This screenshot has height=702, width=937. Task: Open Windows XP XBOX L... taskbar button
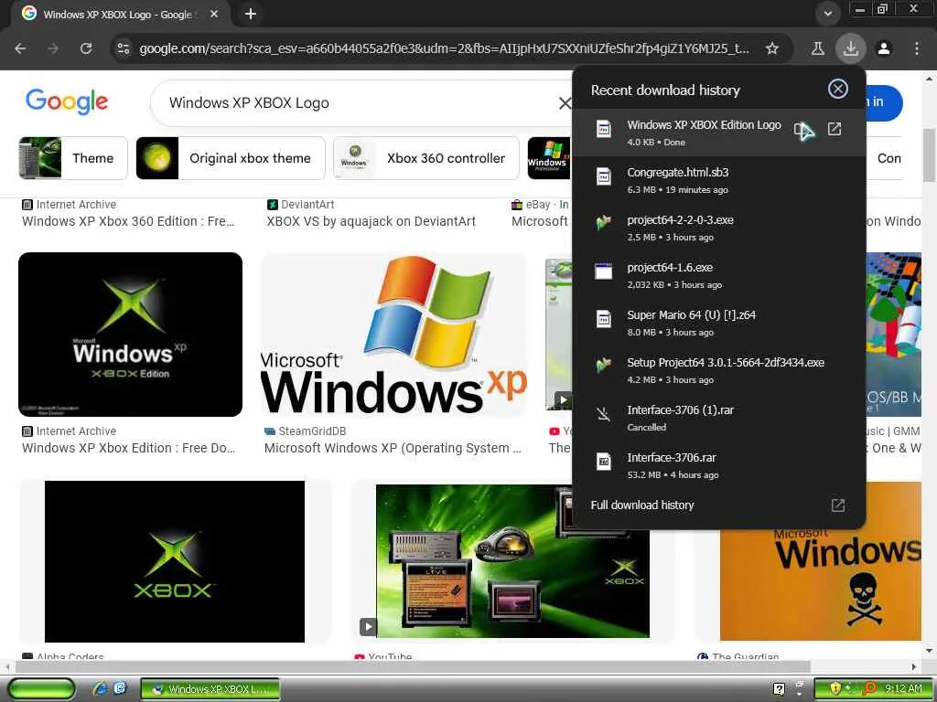[210, 689]
